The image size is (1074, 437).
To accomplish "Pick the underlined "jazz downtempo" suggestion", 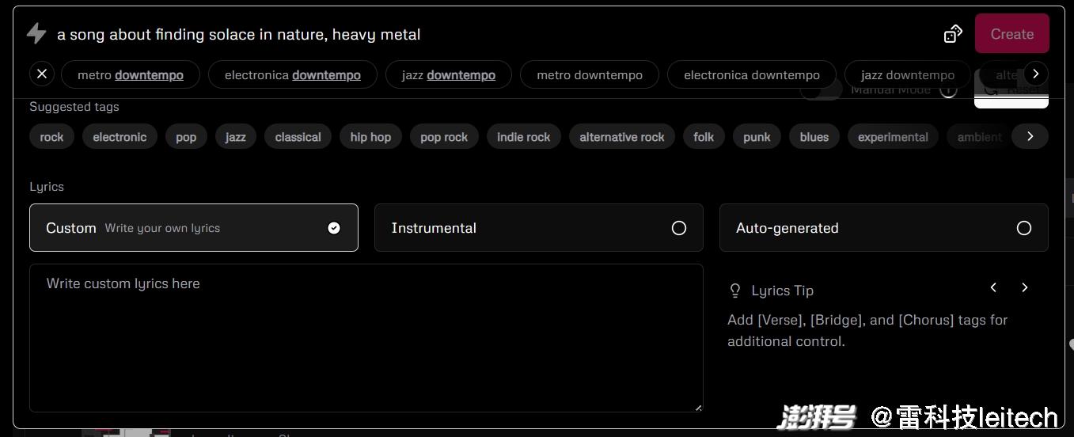I will point(448,75).
